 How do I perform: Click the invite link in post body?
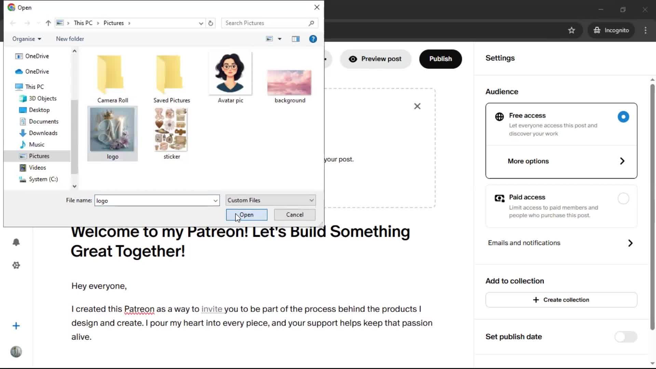pos(212,309)
